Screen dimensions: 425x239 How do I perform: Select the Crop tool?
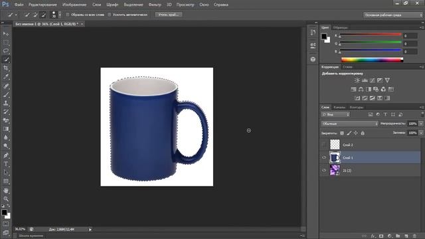click(6, 68)
